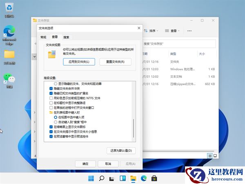Click 重置文件夹(R) button
This screenshot has height=184, width=245.
pyautogui.click(x=115, y=62)
